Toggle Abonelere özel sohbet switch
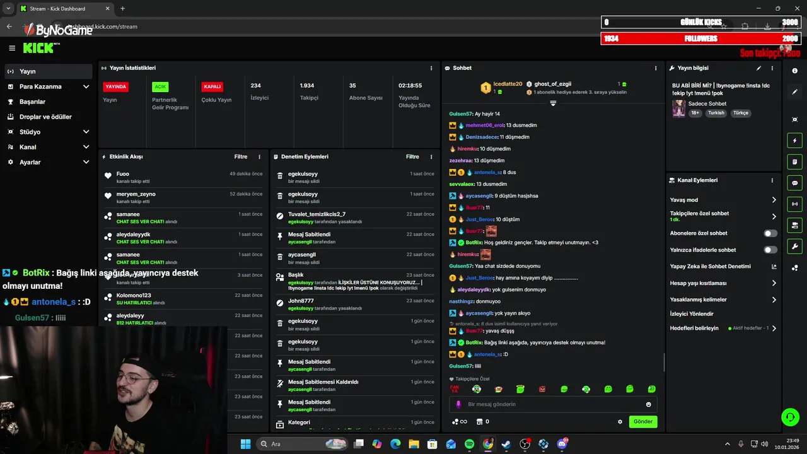This screenshot has width=807, height=454. 770,233
